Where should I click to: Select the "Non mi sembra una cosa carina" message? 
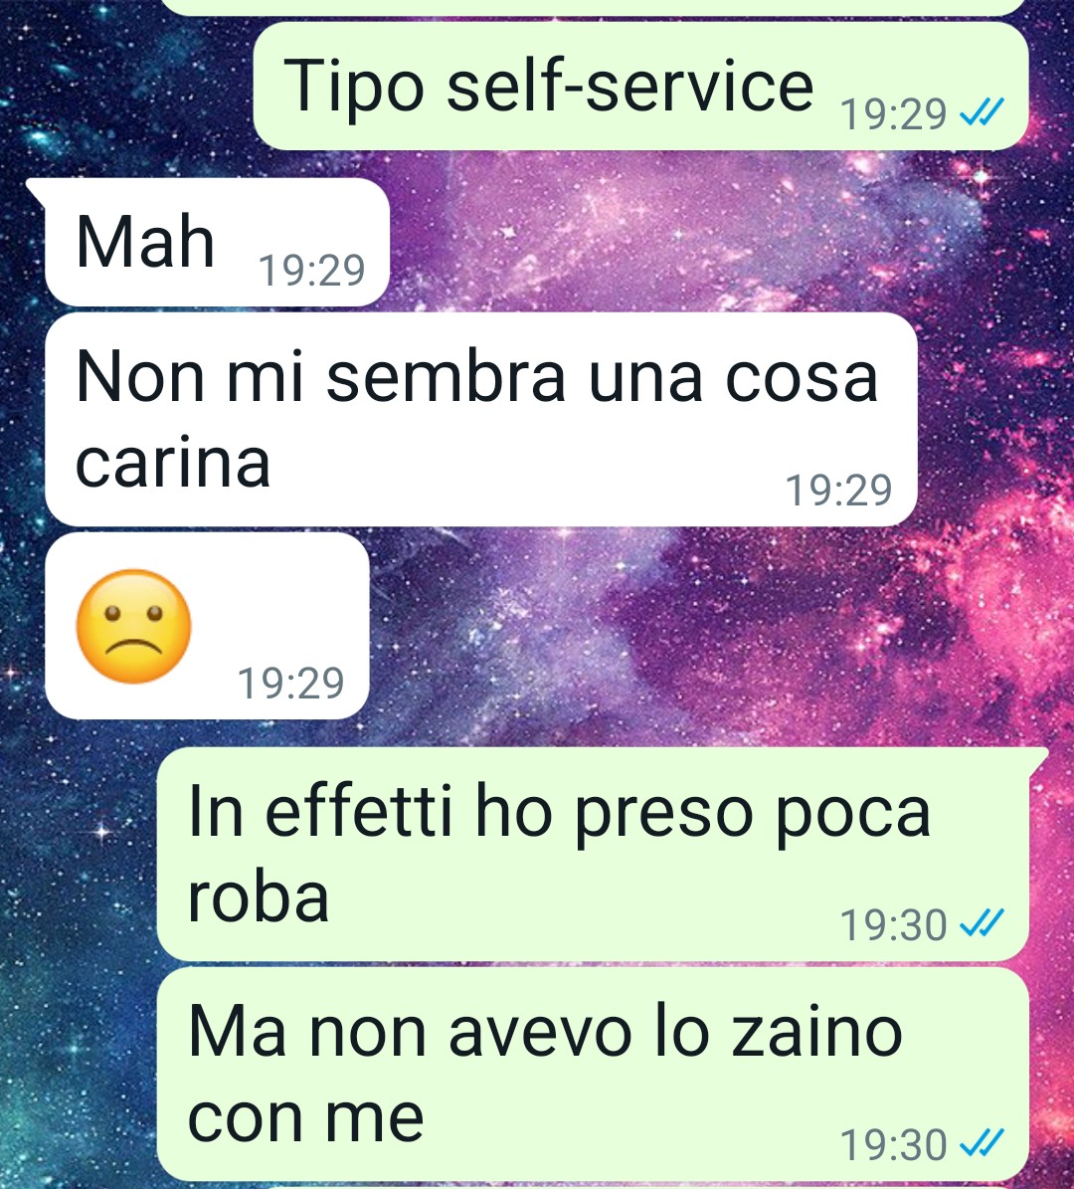tap(480, 419)
